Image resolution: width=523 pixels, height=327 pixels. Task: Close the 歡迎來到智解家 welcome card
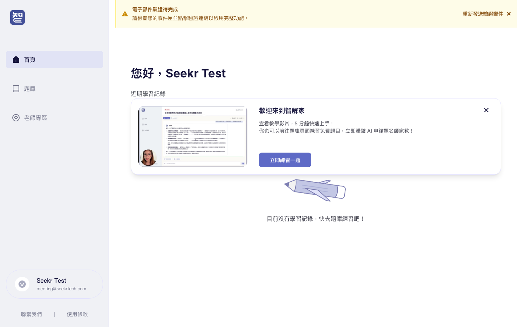486,110
